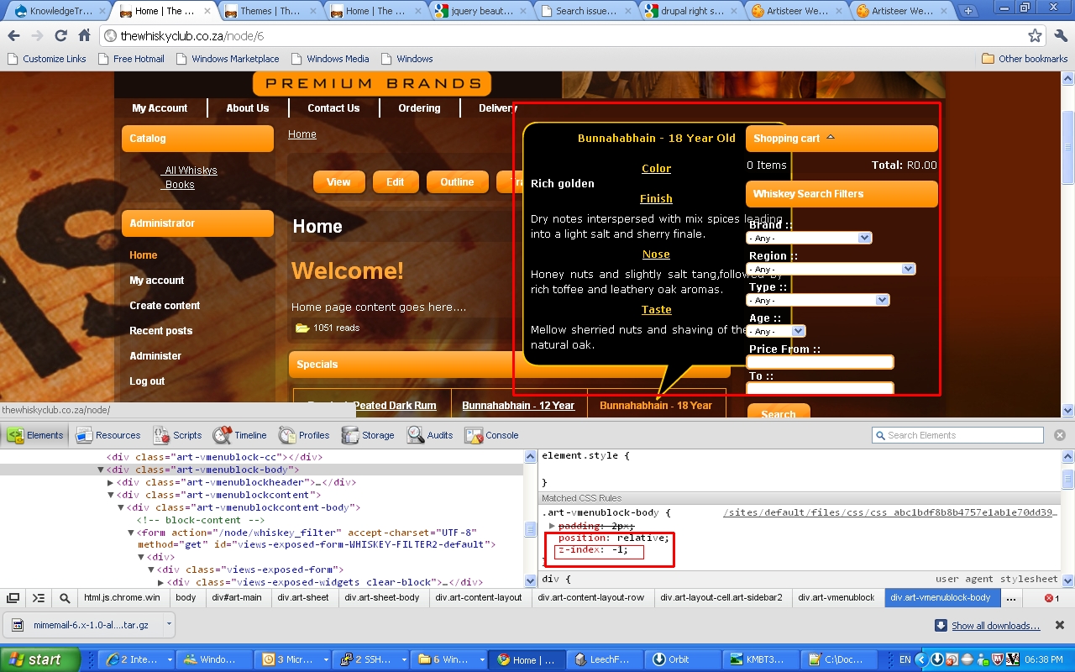This screenshot has height=672, width=1075.
Task: Expand the views-exposed-widgets div node
Action: (x=161, y=583)
